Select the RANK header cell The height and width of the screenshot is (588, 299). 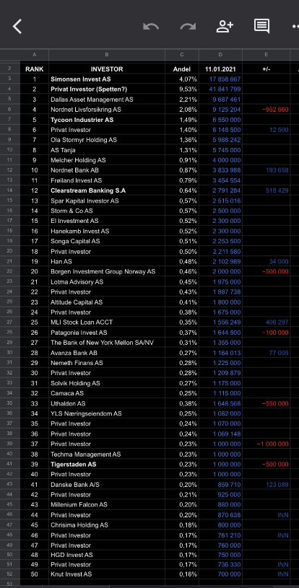coord(35,69)
